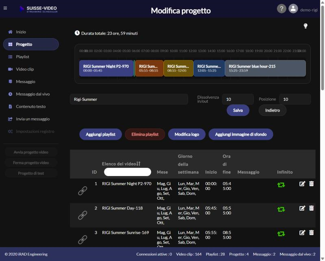
Task: Click the sort arrows beside Elenco dei video
Action: tap(139, 164)
